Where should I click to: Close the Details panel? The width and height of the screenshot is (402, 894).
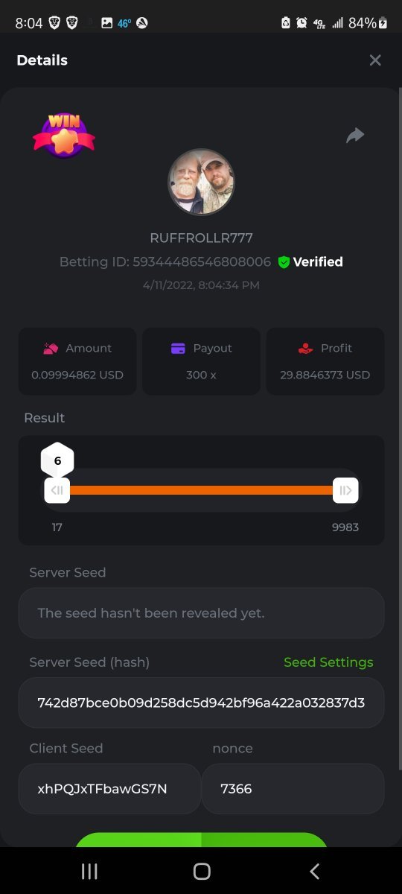pos(375,60)
